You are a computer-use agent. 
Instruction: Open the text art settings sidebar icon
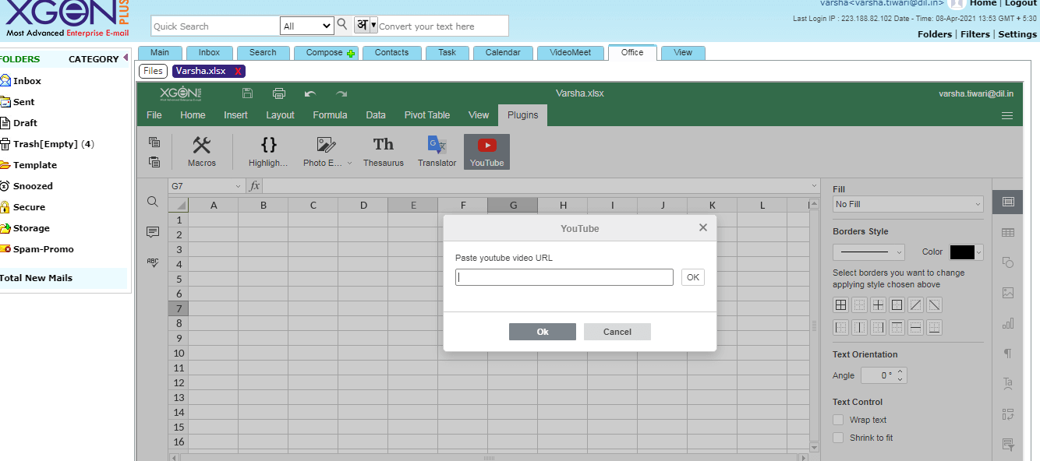coord(1008,383)
